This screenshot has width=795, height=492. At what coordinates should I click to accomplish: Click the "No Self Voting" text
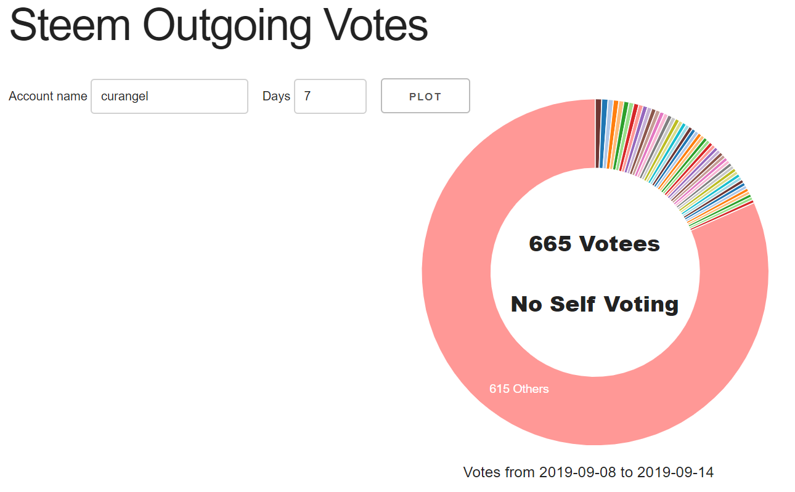click(595, 304)
